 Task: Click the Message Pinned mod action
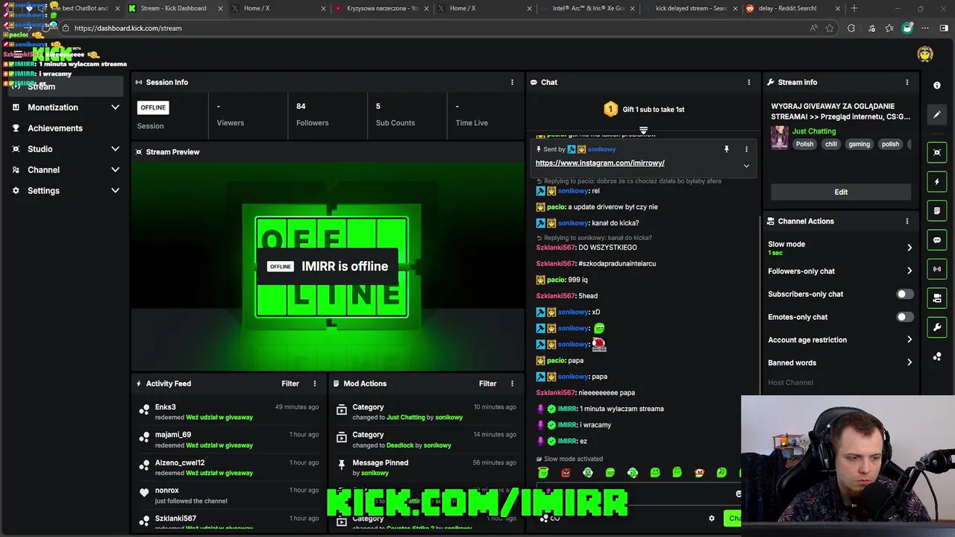pos(426,468)
